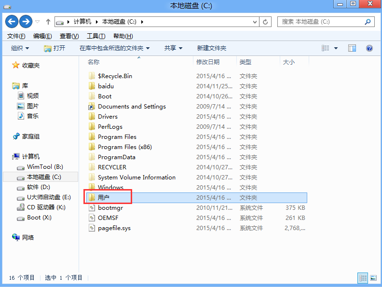382x287 pixels.
Task: Expand the view options dropdown arrow
Action: point(336,48)
